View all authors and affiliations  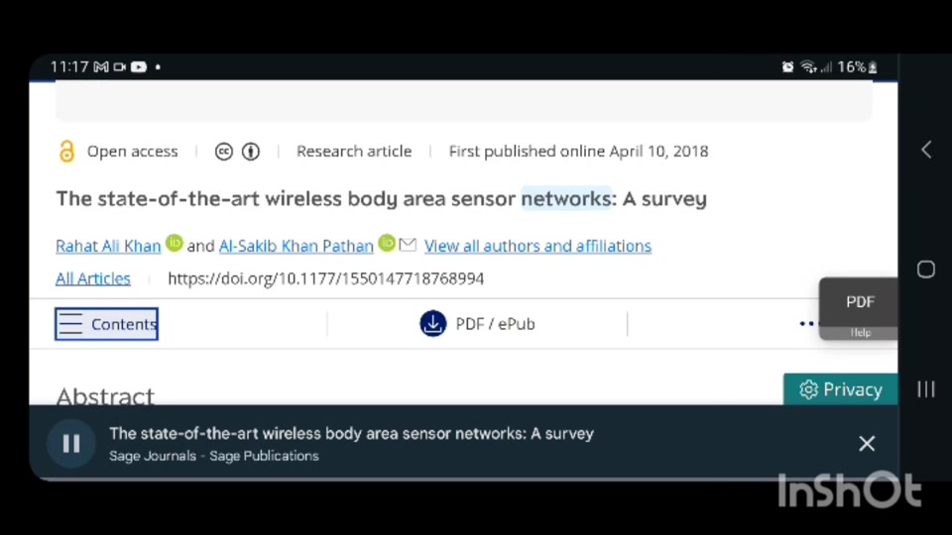pyautogui.click(x=537, y=246)
